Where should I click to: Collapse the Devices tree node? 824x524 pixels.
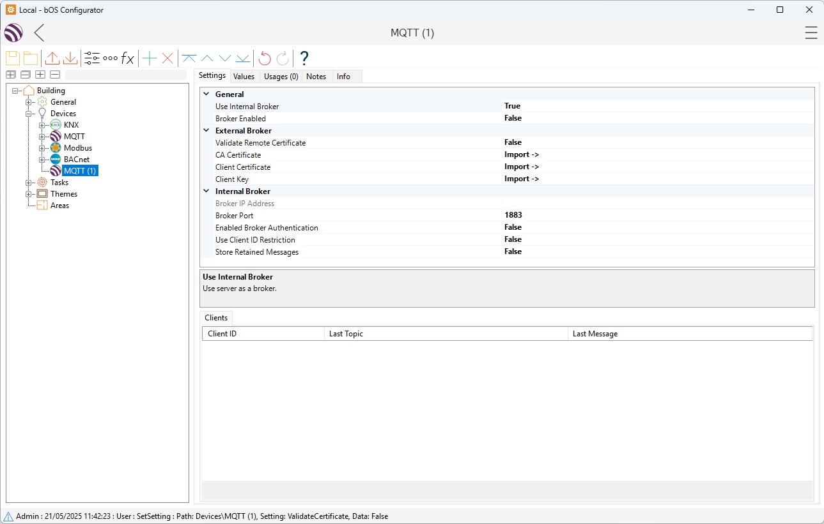pyautogui.click(x=28, y=114)
